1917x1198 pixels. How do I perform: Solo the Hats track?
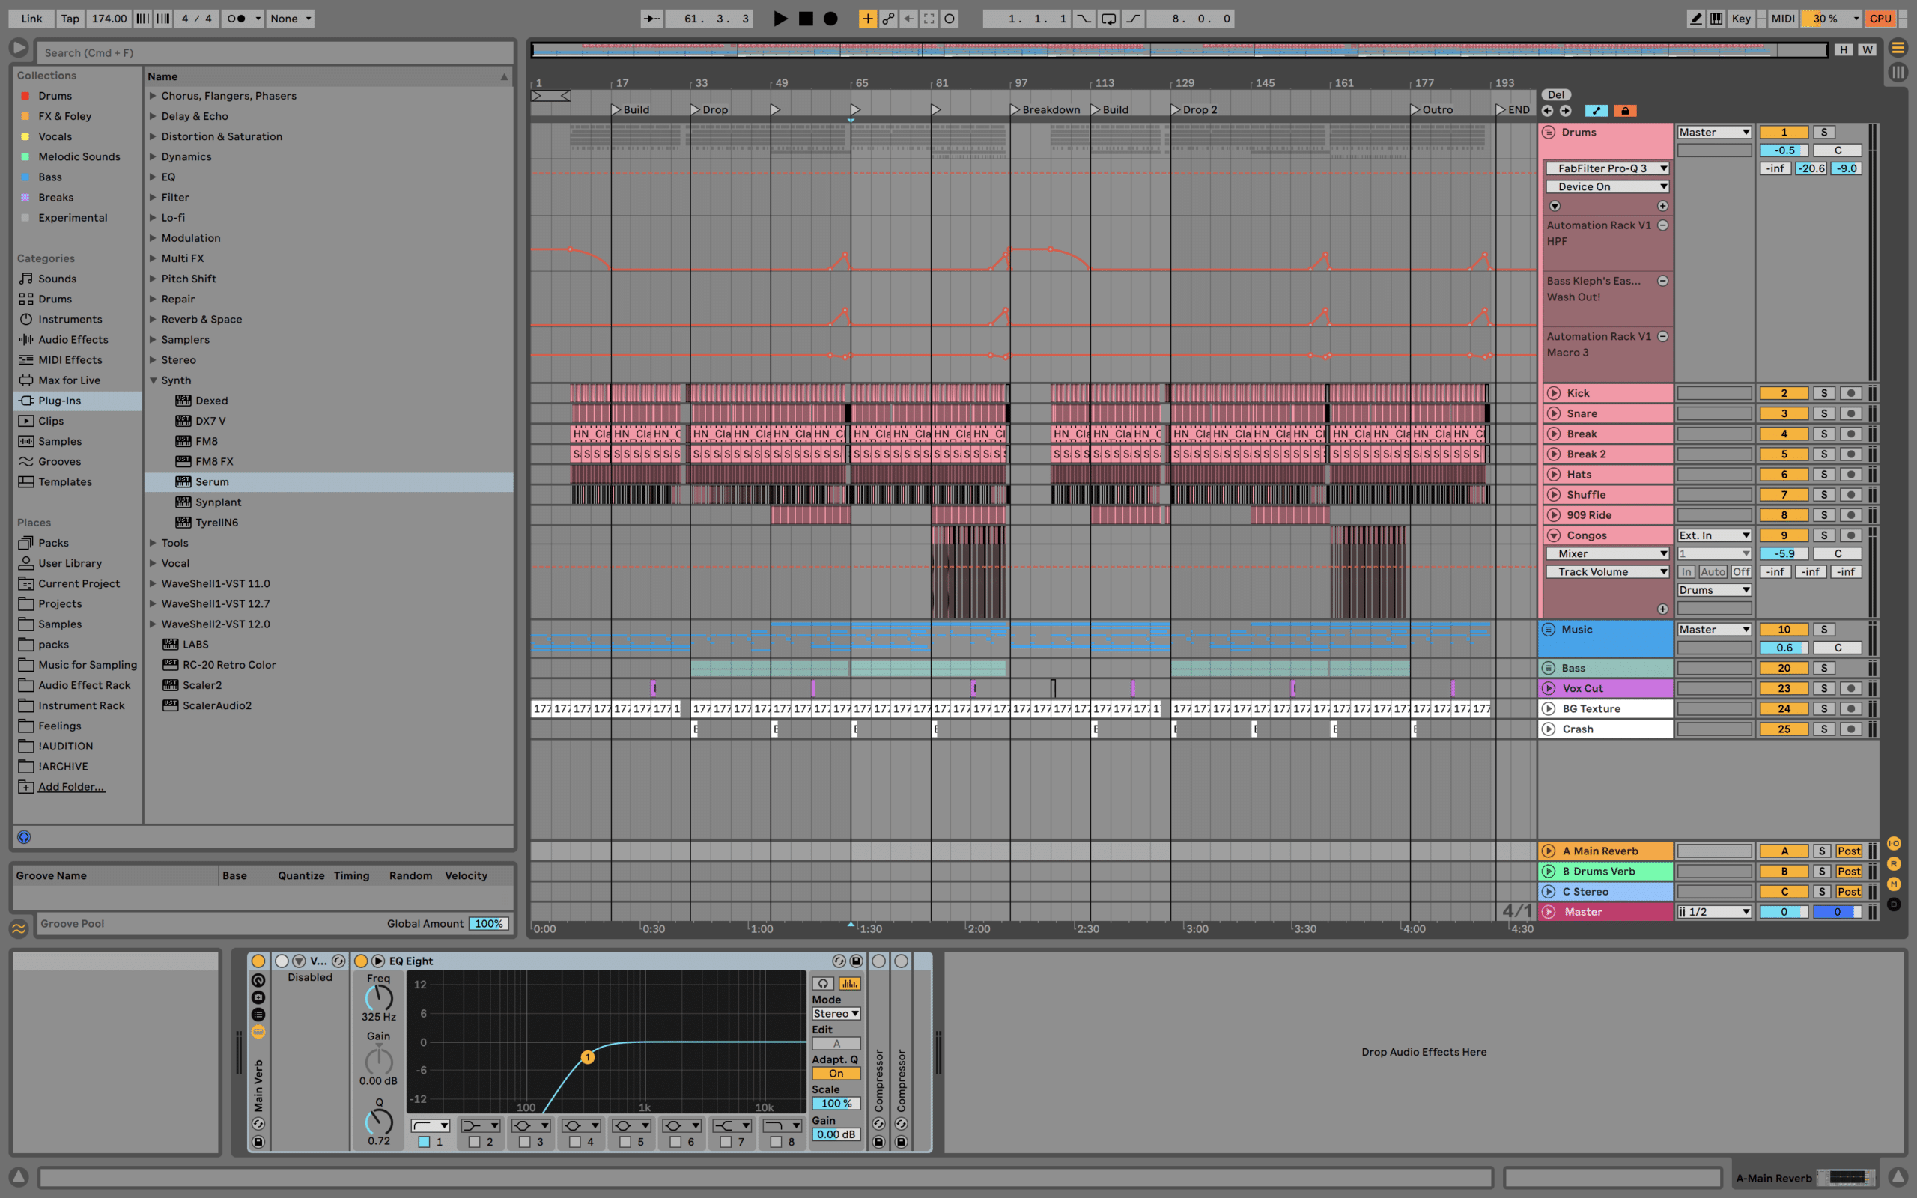(1823, 475)
